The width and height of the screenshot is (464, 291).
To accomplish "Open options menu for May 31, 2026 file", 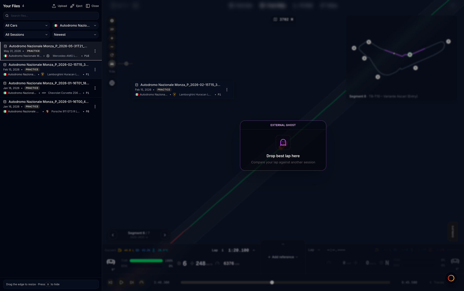I will tap(95, 51).
